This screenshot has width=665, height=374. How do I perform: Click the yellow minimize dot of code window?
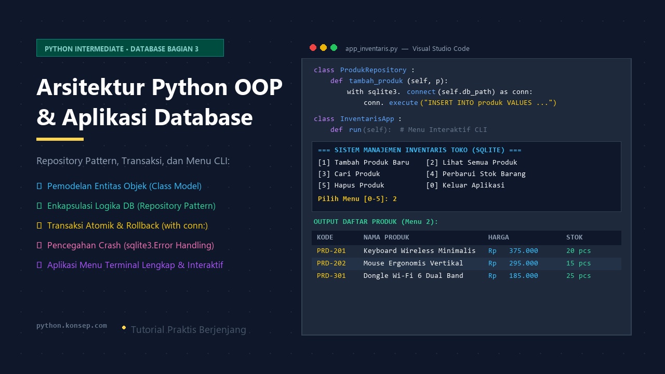click(x=323, y=48)
